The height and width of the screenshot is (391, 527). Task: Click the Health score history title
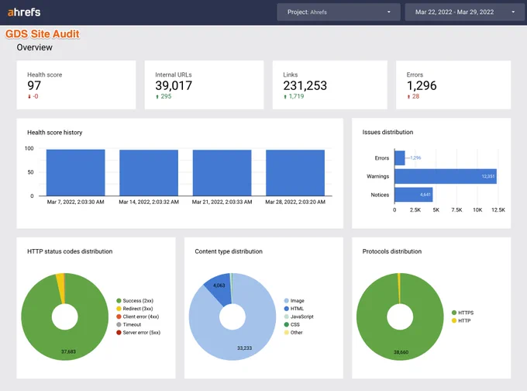coord(55,133)
